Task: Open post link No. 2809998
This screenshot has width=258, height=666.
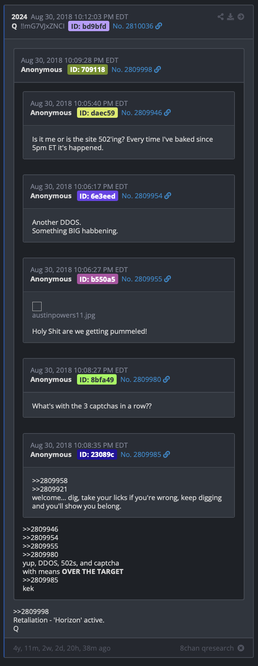Action: [x=132, y=69]
